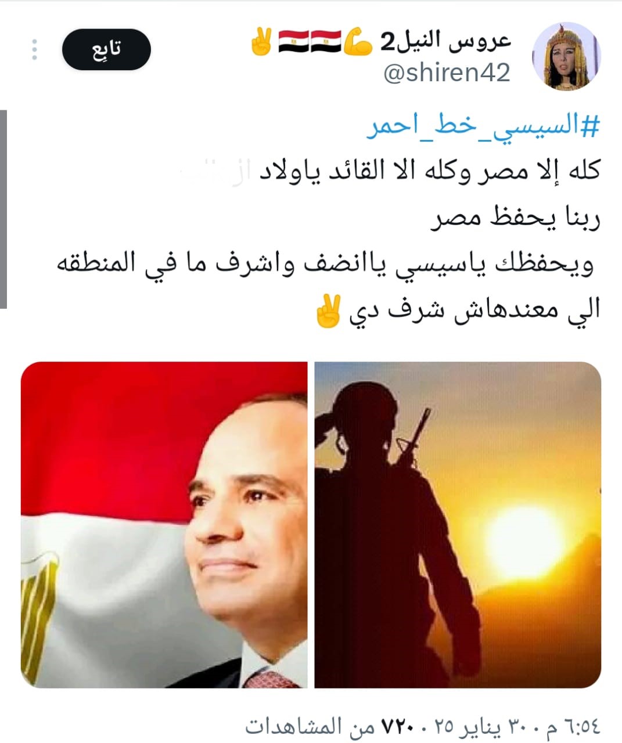Open display name عروس النيل2
This screenshot has width=622, height=743.
445,41
